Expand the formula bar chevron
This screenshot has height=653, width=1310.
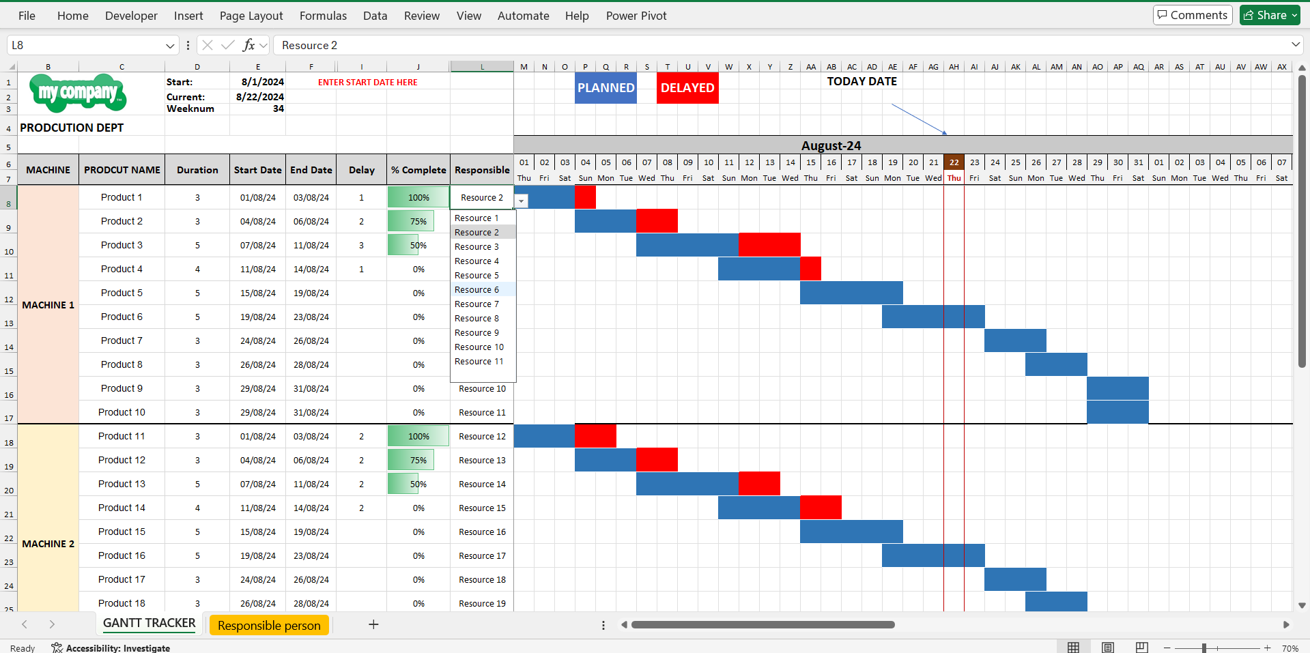(x=1295, y=45)
